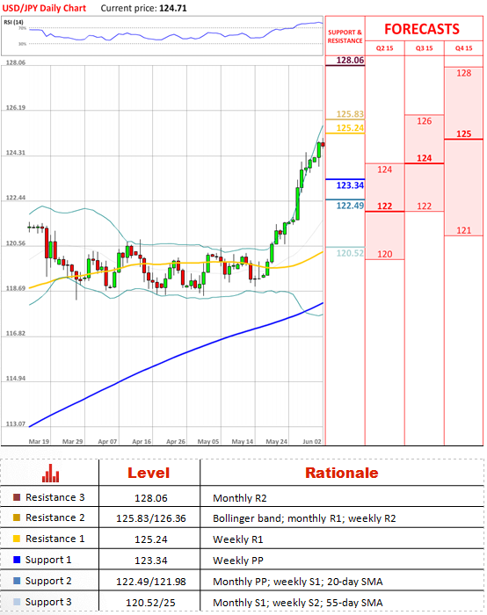This screenshot has width=487, height=615.
Task: Click the 123.34 support level label
Action: point(350,185)
